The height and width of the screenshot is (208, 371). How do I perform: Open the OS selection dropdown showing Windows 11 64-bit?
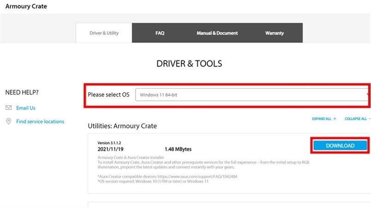coord(253,95)
